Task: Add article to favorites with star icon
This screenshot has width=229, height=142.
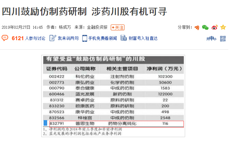Action: click(x=223, y=27)
